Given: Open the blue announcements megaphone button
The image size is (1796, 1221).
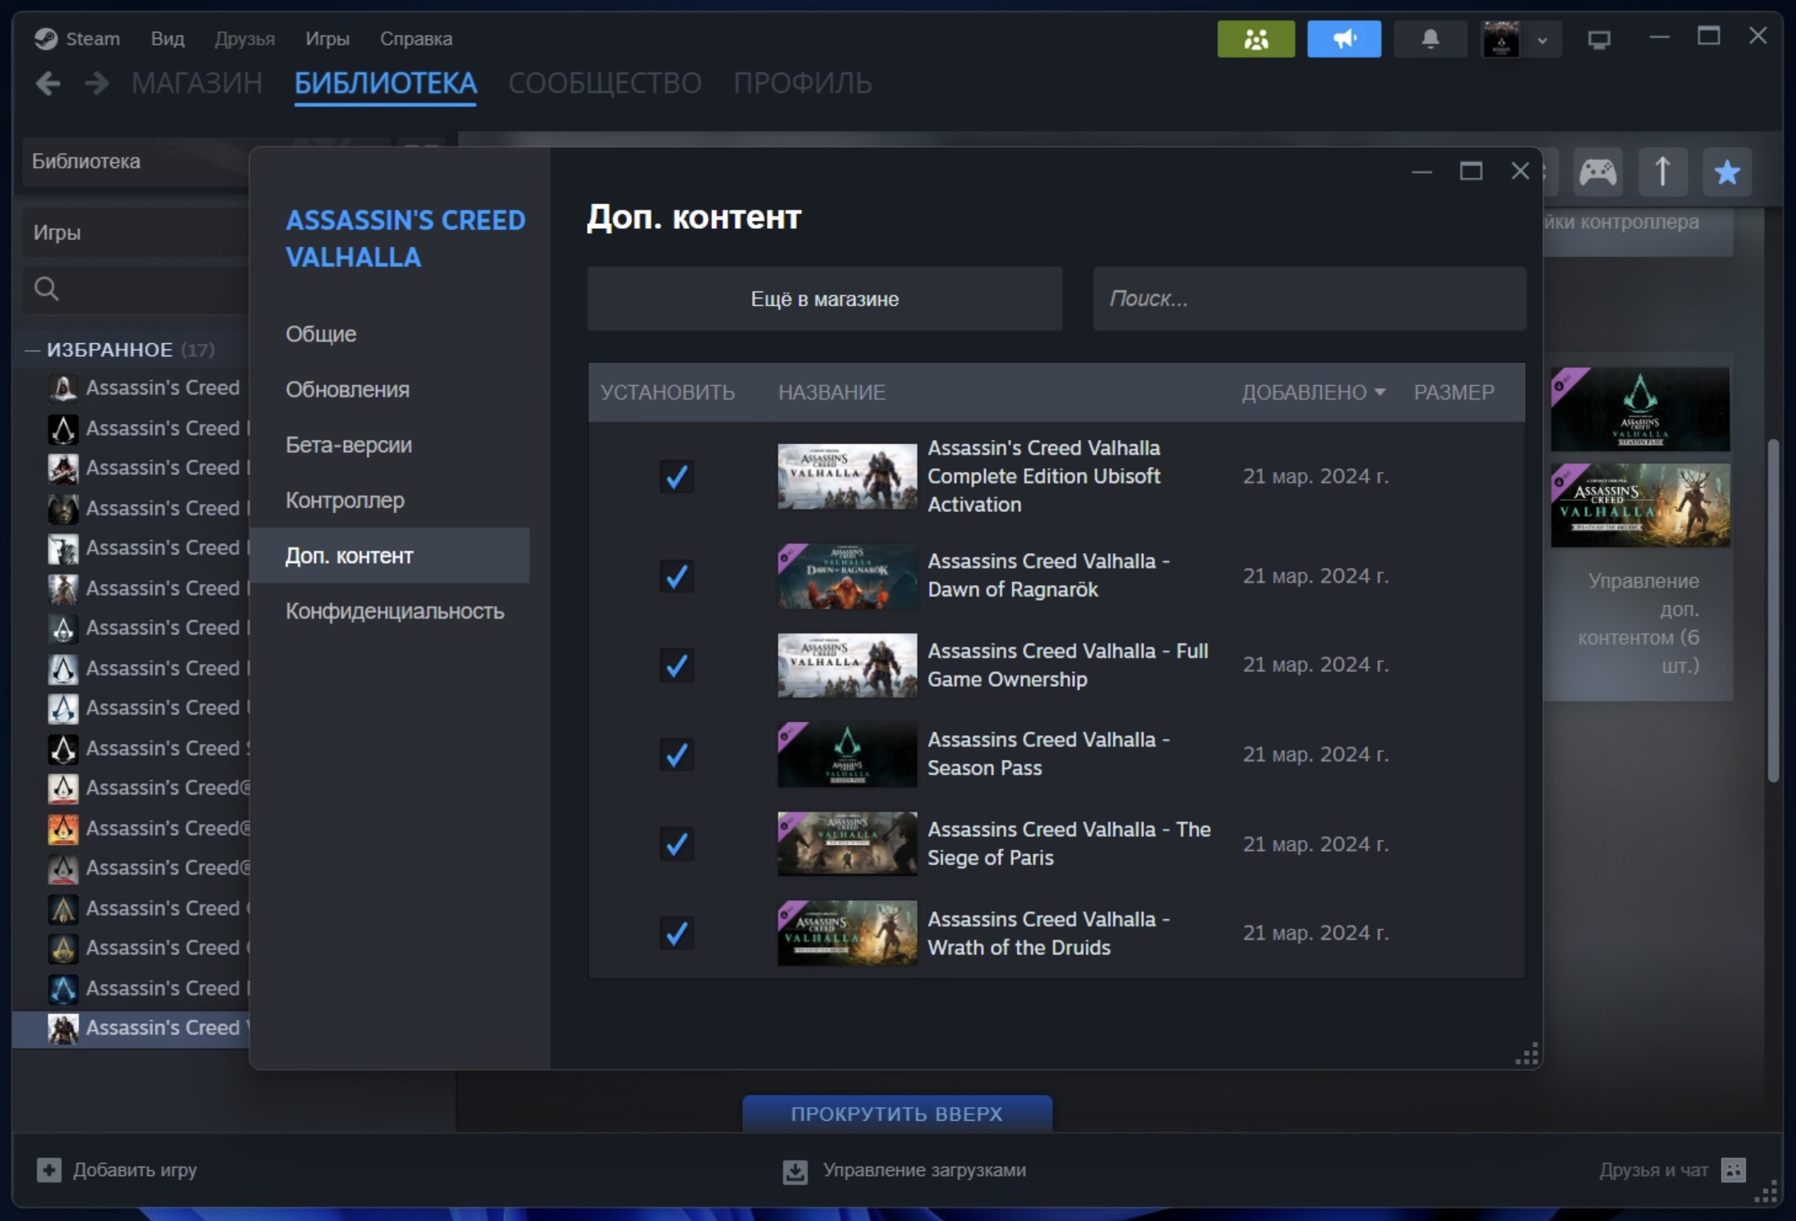Looking at the screenshot, I should coord(1344,39).
